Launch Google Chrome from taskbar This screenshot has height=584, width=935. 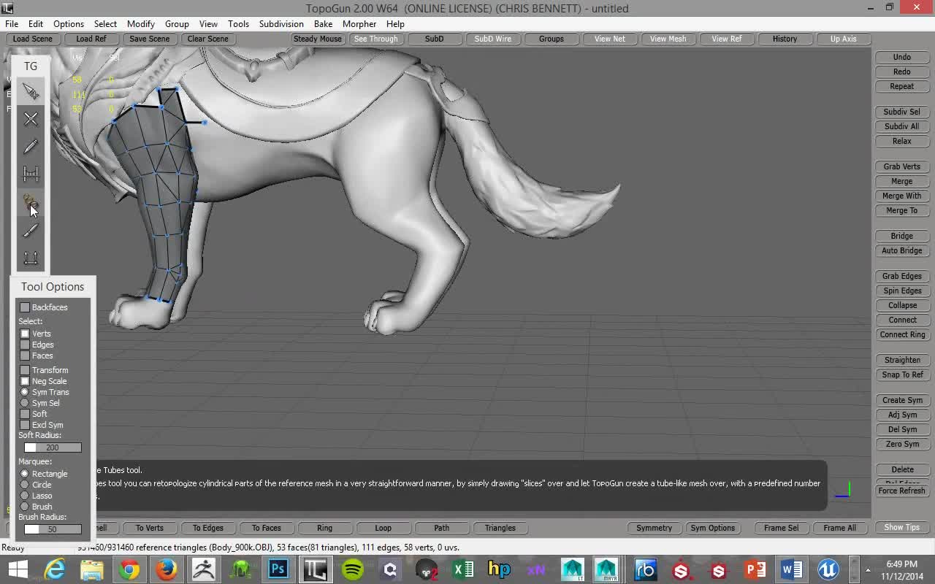129,569
